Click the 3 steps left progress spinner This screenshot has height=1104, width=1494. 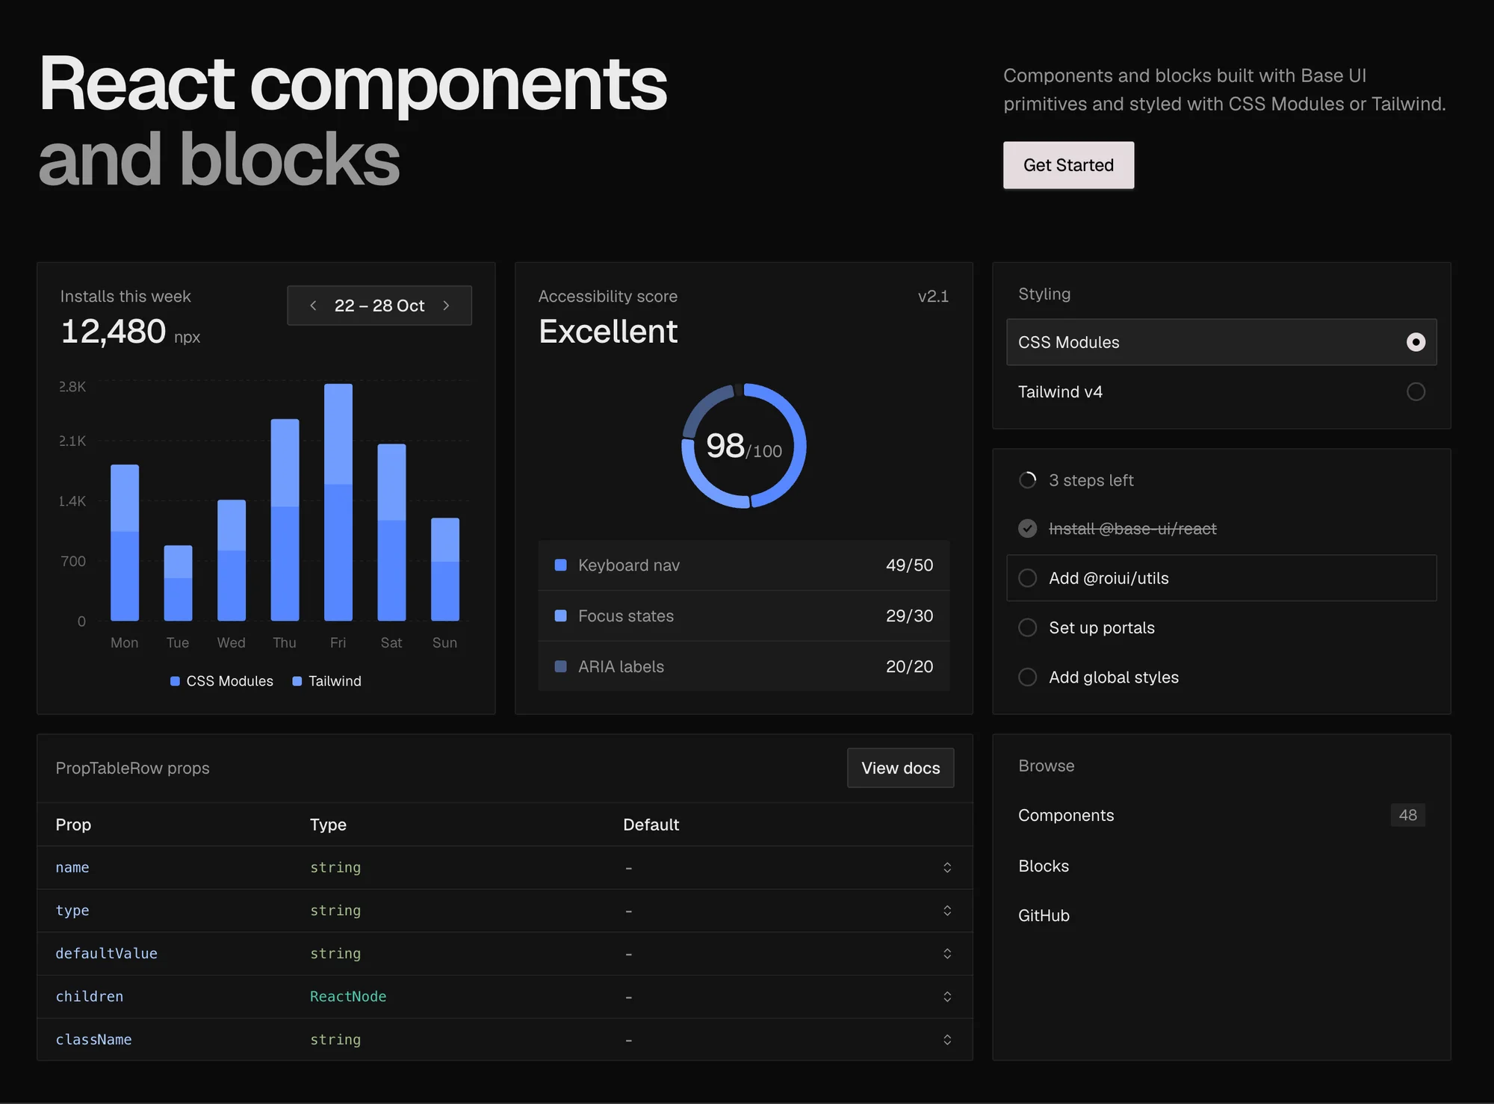[x=1028, y=480]
